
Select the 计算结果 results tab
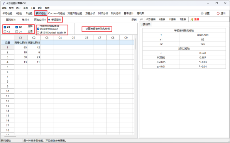tap(145, 24)
